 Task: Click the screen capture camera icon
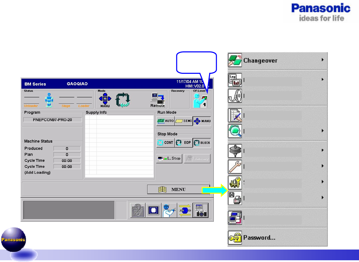tap(200, 210)
